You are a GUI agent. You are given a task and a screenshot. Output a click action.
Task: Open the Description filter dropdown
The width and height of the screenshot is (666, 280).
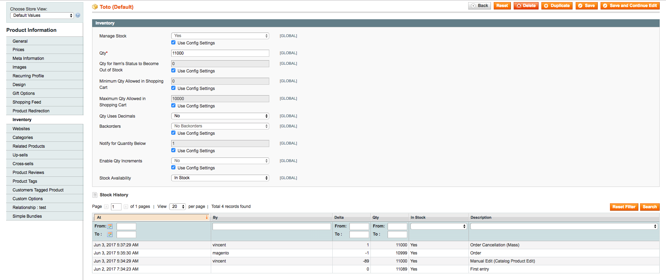tap(564, 226)
